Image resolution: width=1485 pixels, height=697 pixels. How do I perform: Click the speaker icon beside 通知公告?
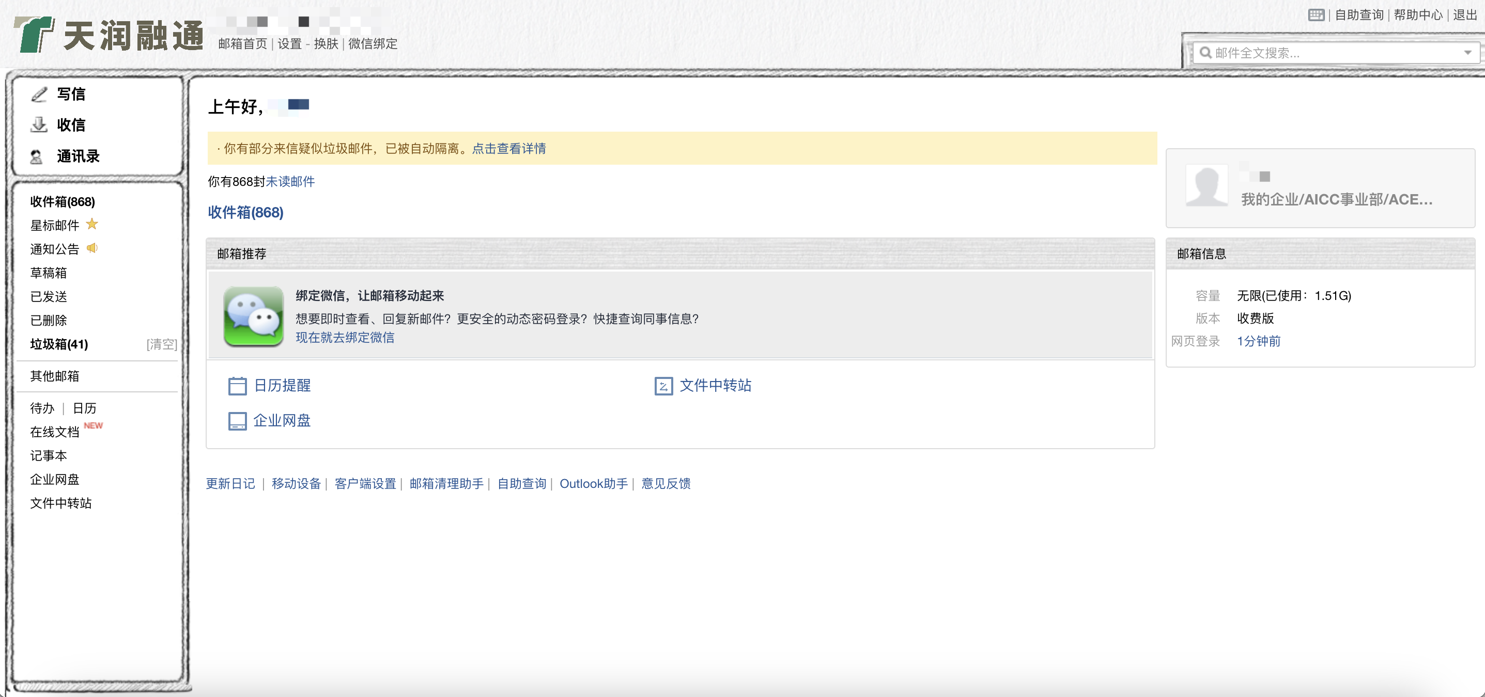92,248
